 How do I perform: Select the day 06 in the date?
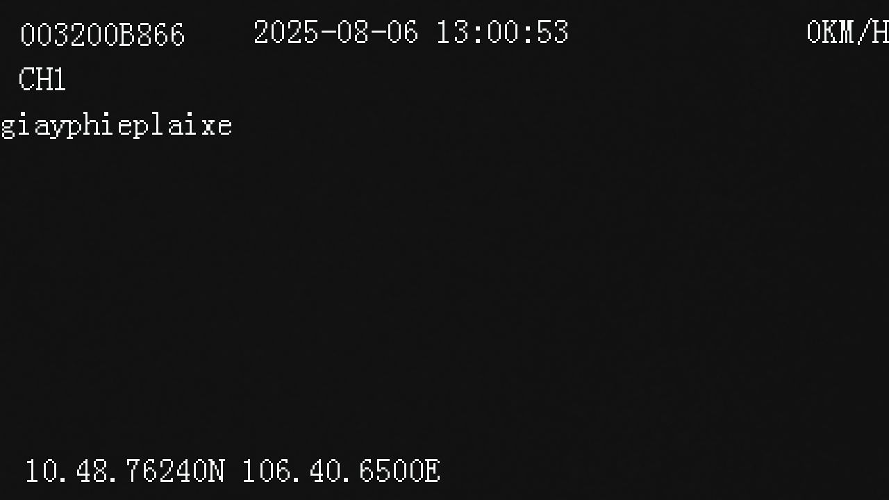pos(403,32)
